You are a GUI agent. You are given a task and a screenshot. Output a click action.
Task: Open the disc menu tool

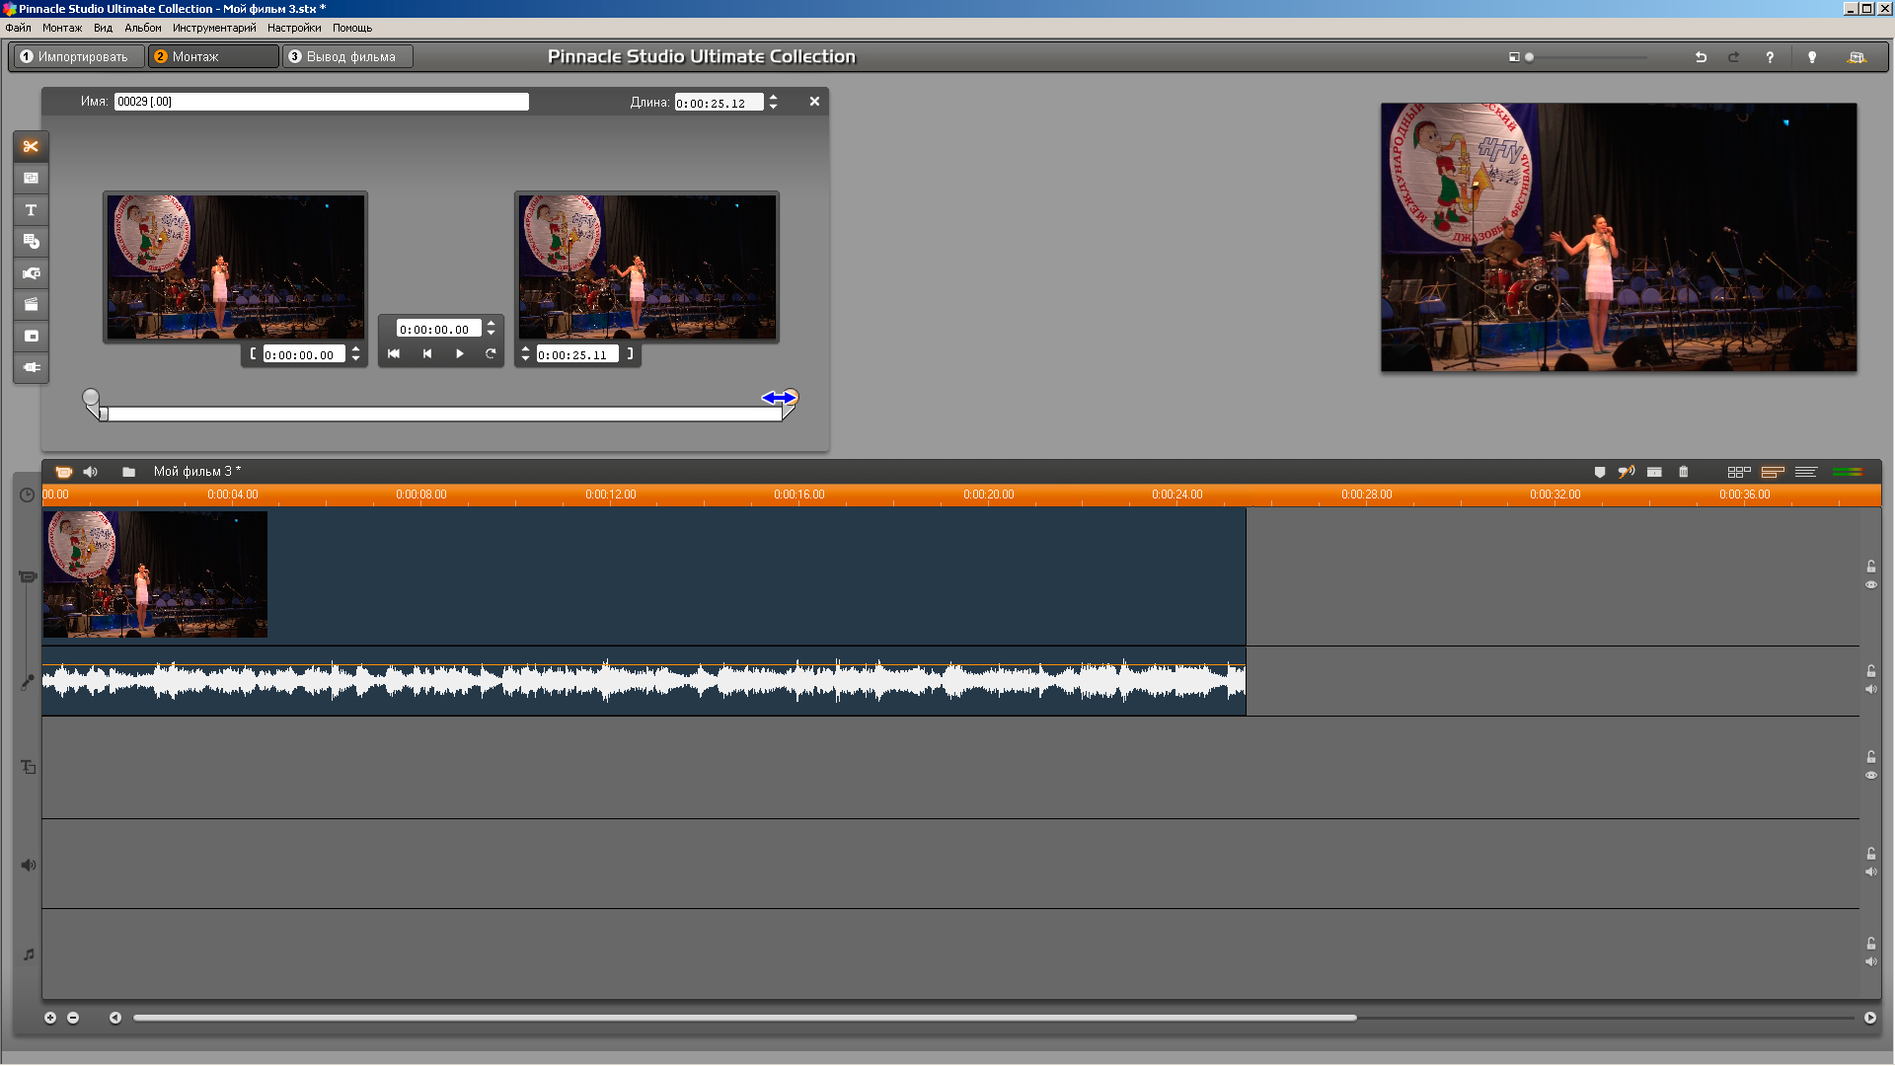point(31,241)
